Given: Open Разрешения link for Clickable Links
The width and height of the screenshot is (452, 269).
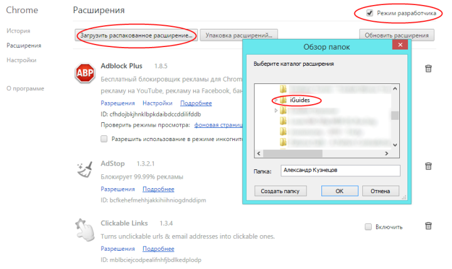Looking at the screenshot, I should 117,249.
